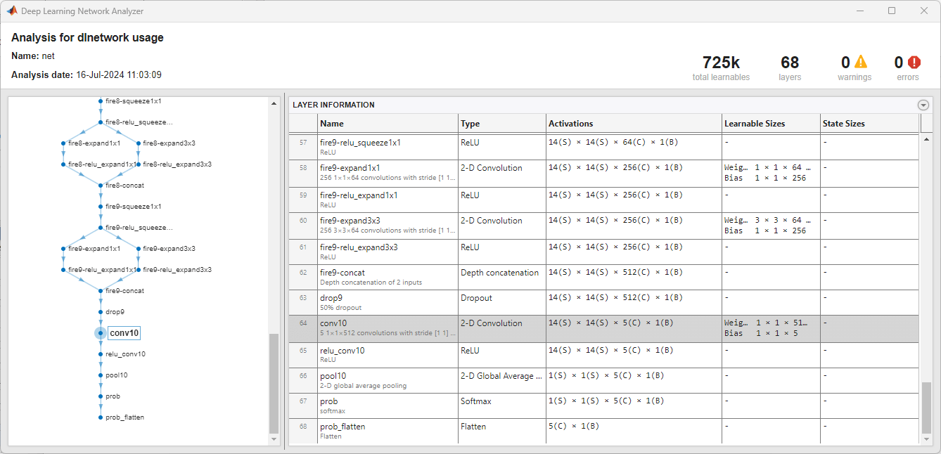Click the MATLAB logo in title bar
Image resolution: width=941 pixels, height=454 pixels.
12,11
